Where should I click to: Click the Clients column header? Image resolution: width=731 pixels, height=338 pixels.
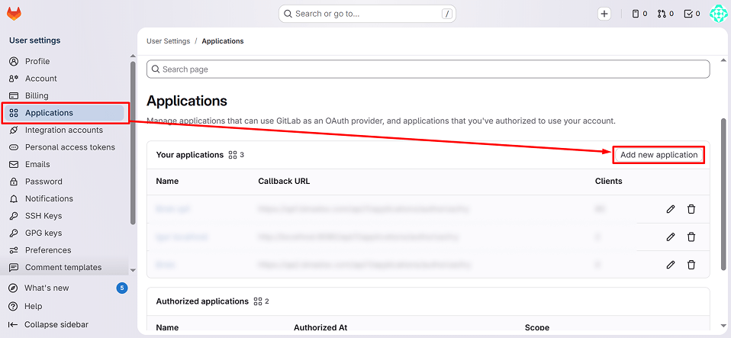click(x=608, y=182)
